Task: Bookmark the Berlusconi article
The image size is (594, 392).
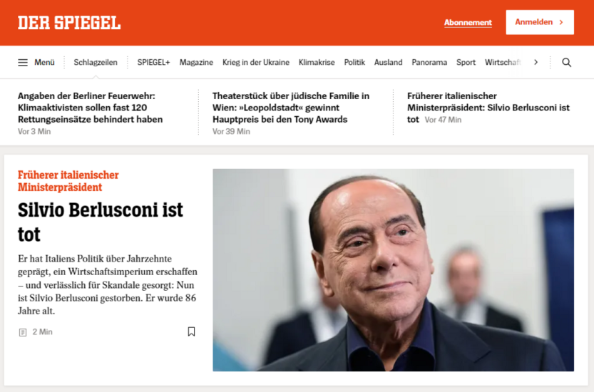Action: [x=191, y=332]
